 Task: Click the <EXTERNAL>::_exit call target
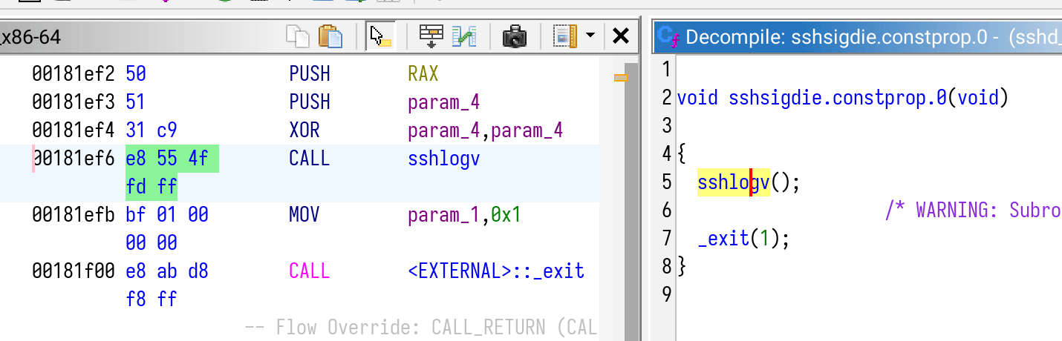[x=495, y=271]
